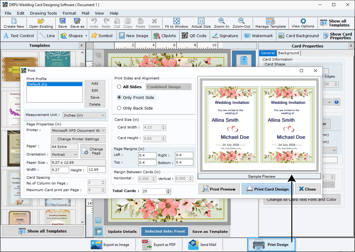355x252 pixels.
Task: Select All Sides radio button
Action: pos(119,87)
